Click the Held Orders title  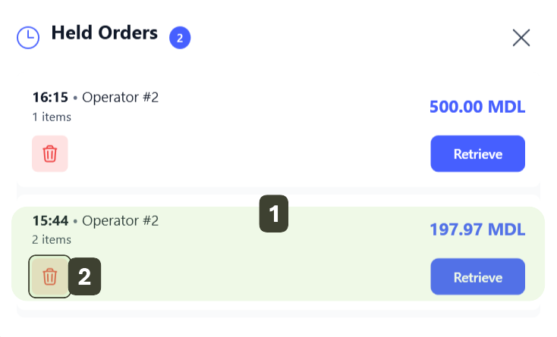pyautogui.click(x=104, y=33)
